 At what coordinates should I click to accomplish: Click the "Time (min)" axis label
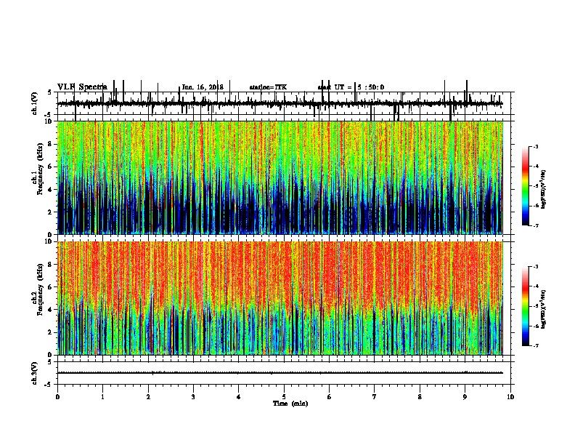290,404
